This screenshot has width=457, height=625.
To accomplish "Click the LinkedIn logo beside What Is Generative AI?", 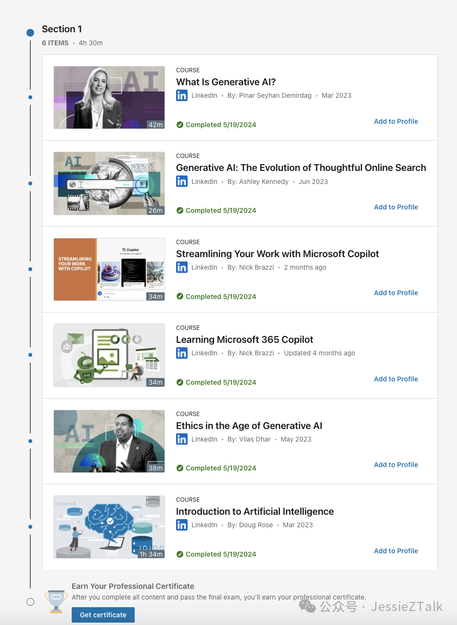I will (x=182, y=95).
